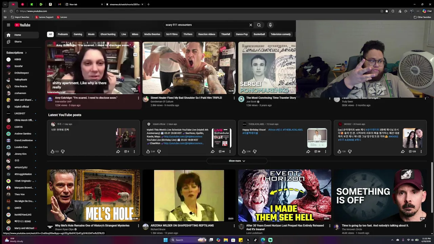
Task: Click the YouTube logo
Action: click(22, 25)
